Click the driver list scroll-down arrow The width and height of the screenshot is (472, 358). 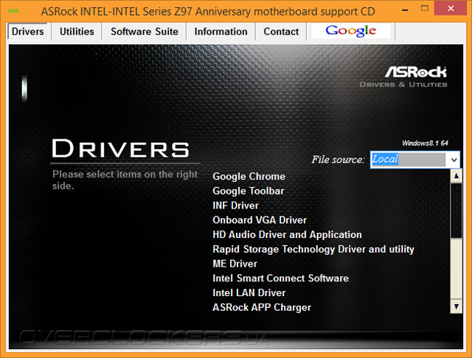pos(457,306)
